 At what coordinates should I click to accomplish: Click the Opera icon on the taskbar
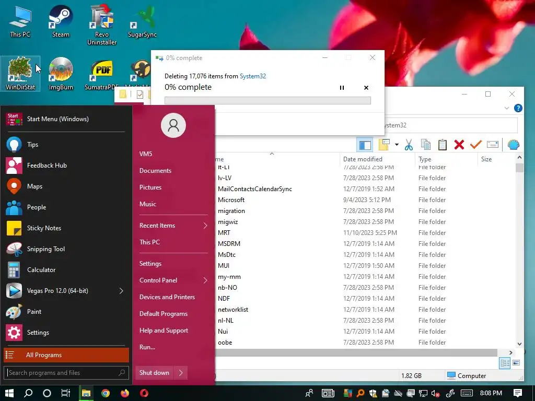click(144, 393)
